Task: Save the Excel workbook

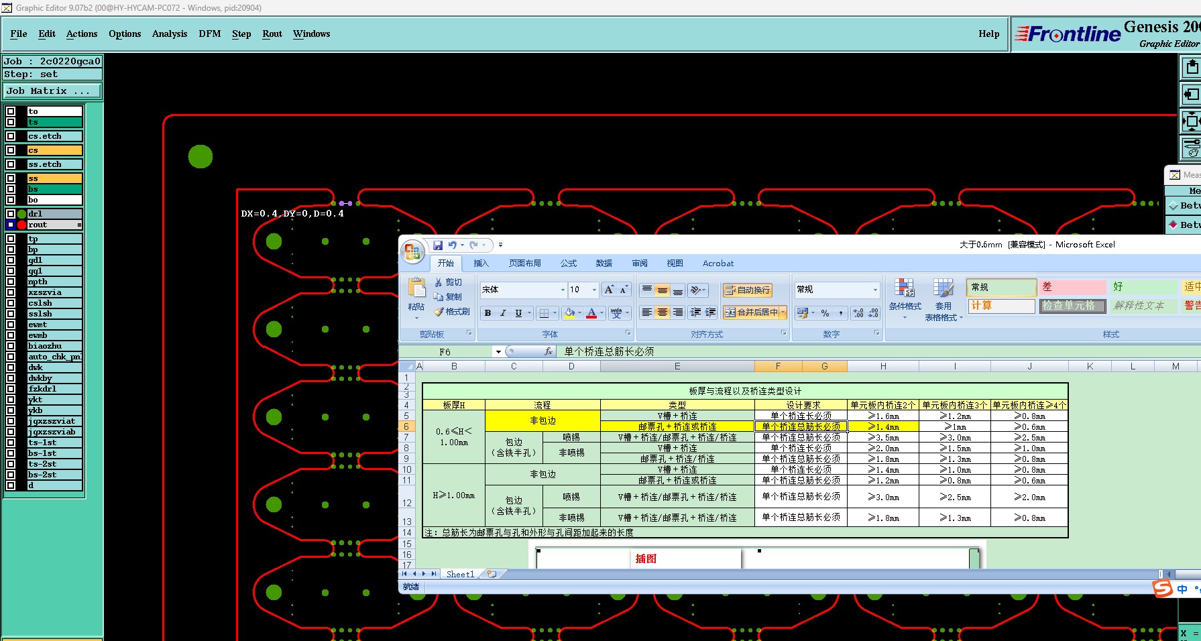Action: (438, 245)
